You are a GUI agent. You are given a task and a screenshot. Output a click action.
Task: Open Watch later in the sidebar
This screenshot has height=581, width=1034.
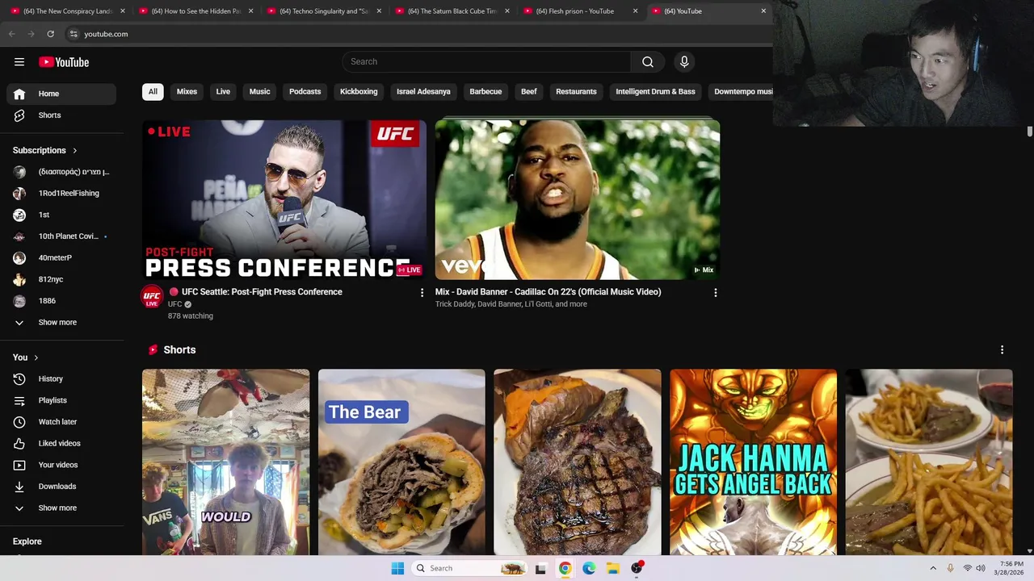(x=61, y=422)
